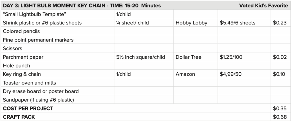Select the 5½ inch square/child quantity cell
This screenshot has height=121, width=291.
click(x=140, y=57)
